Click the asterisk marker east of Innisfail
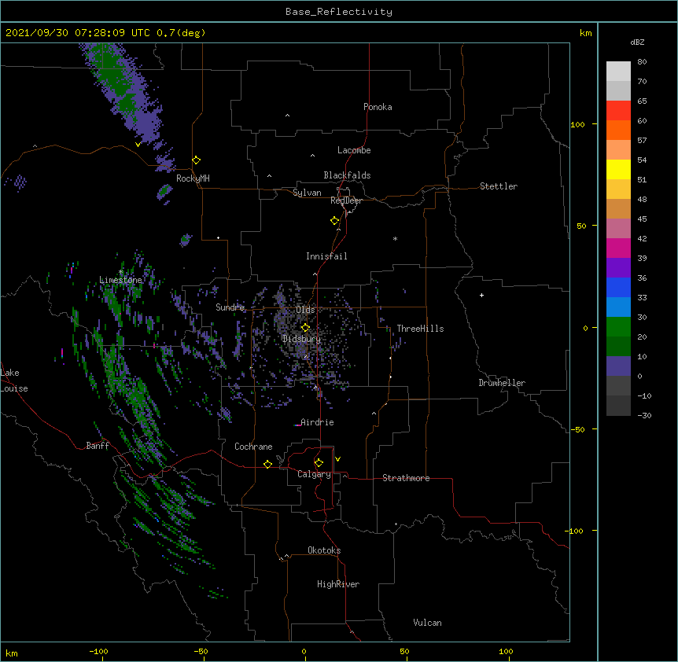 [x=395, y=239]
